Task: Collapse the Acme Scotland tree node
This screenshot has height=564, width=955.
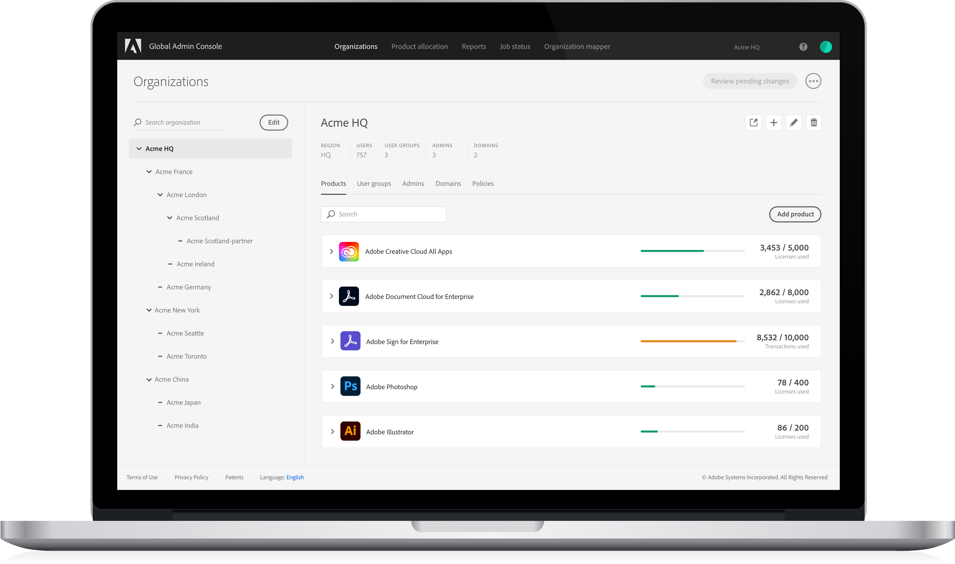Action: click(170, 218)
